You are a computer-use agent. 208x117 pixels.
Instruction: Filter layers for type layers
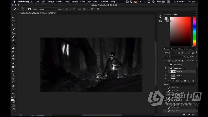[186, 53]
